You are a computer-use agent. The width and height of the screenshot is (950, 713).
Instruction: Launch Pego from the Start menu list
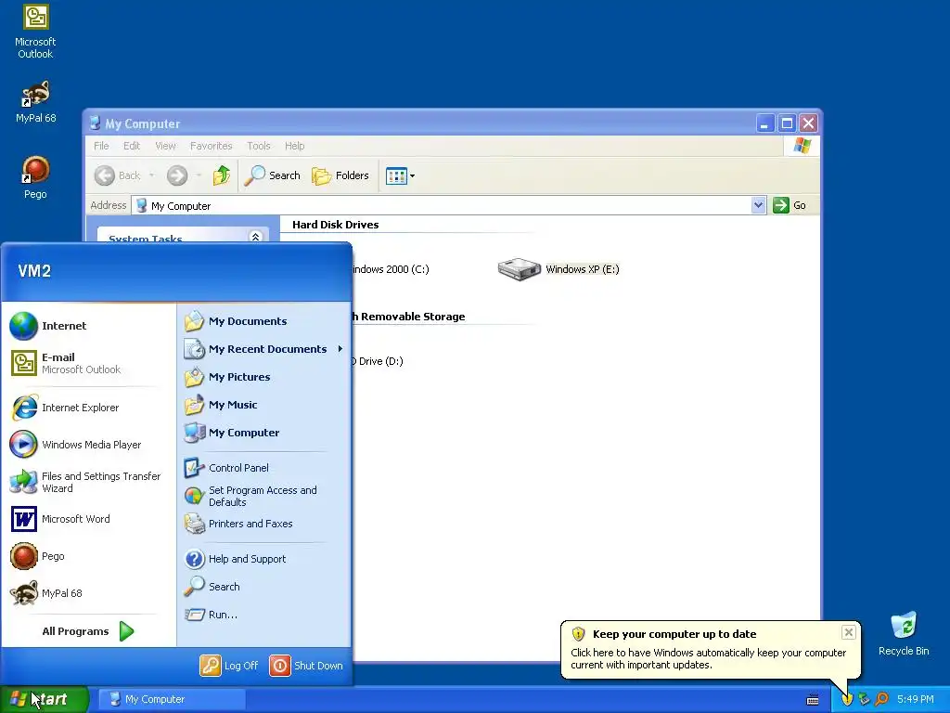coord(88,556)
